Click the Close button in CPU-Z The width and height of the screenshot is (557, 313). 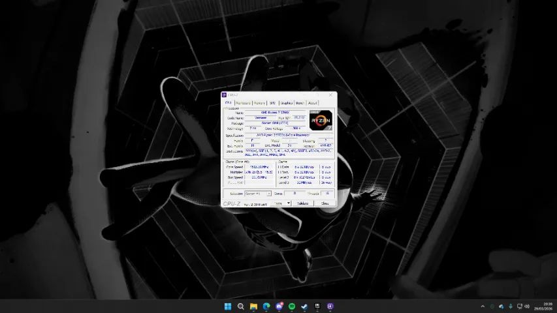325,203
